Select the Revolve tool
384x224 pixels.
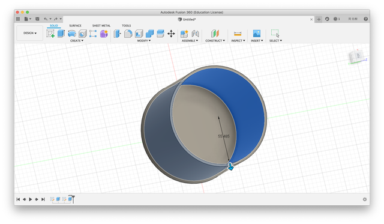(x=72, y=34)
